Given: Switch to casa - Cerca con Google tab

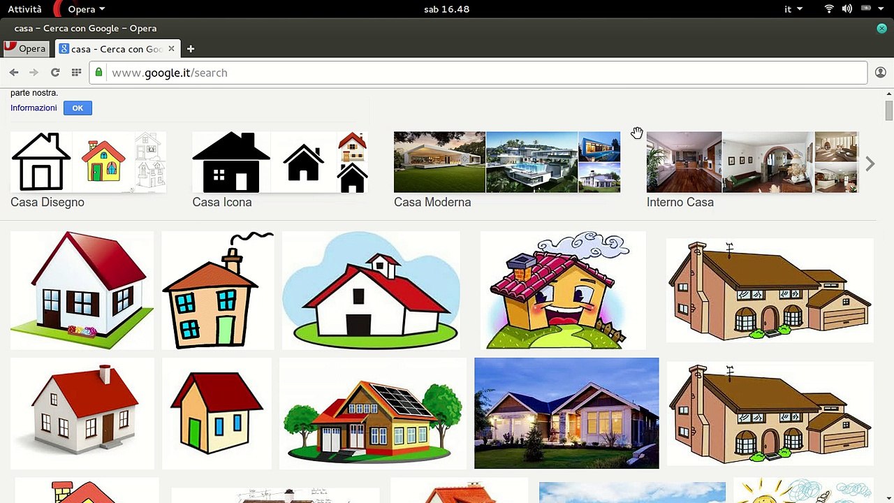Looking at the screenshot, I should (117, 49).
